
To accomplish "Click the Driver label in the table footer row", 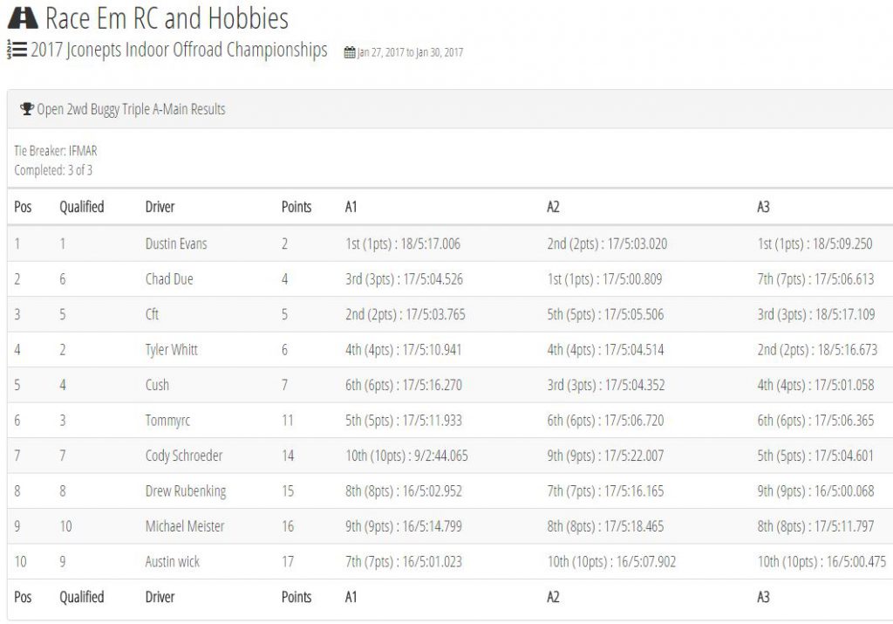I will (x=160, y=597).
